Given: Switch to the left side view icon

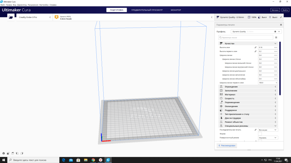Looking at the screenshot, I should (x=17, y=153).
